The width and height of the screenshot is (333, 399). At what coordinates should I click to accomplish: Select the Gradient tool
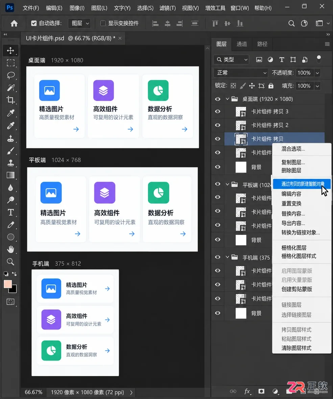point(10,175)
